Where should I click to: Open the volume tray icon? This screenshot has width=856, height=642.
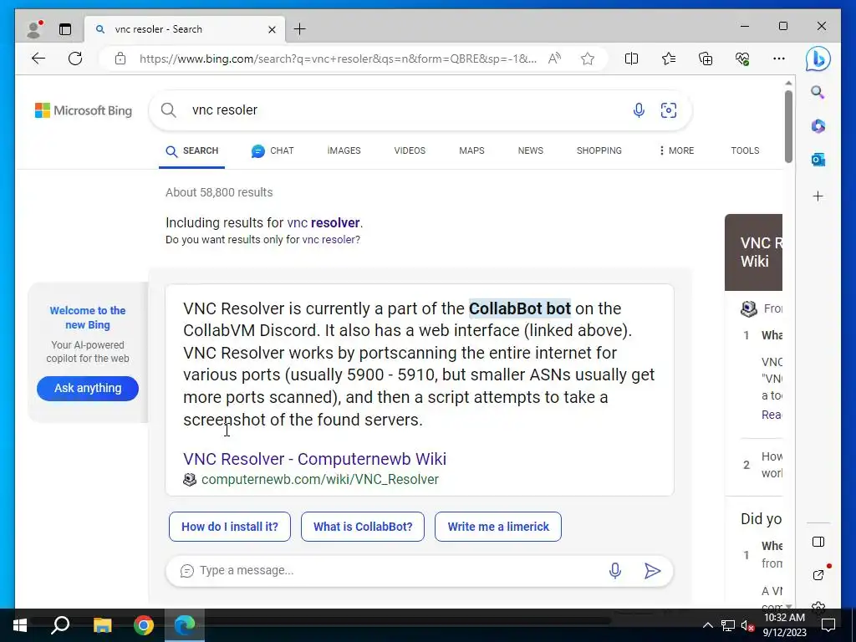coord(747,625)
